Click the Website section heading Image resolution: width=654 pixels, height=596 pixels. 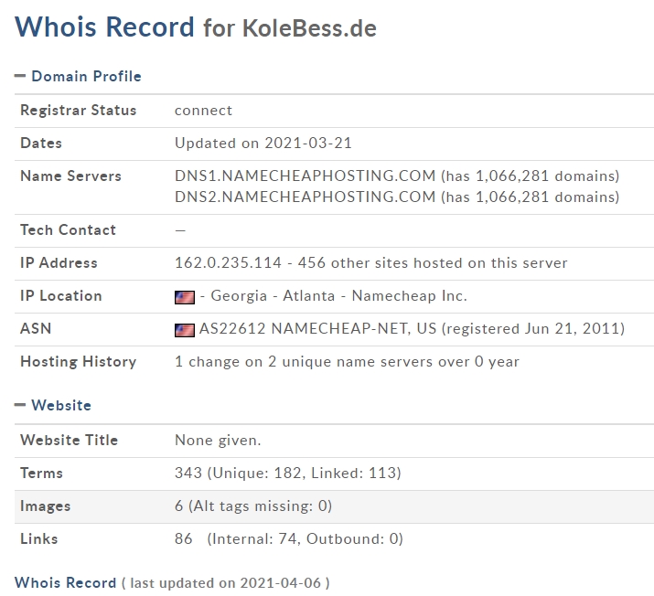click(61, 405)
